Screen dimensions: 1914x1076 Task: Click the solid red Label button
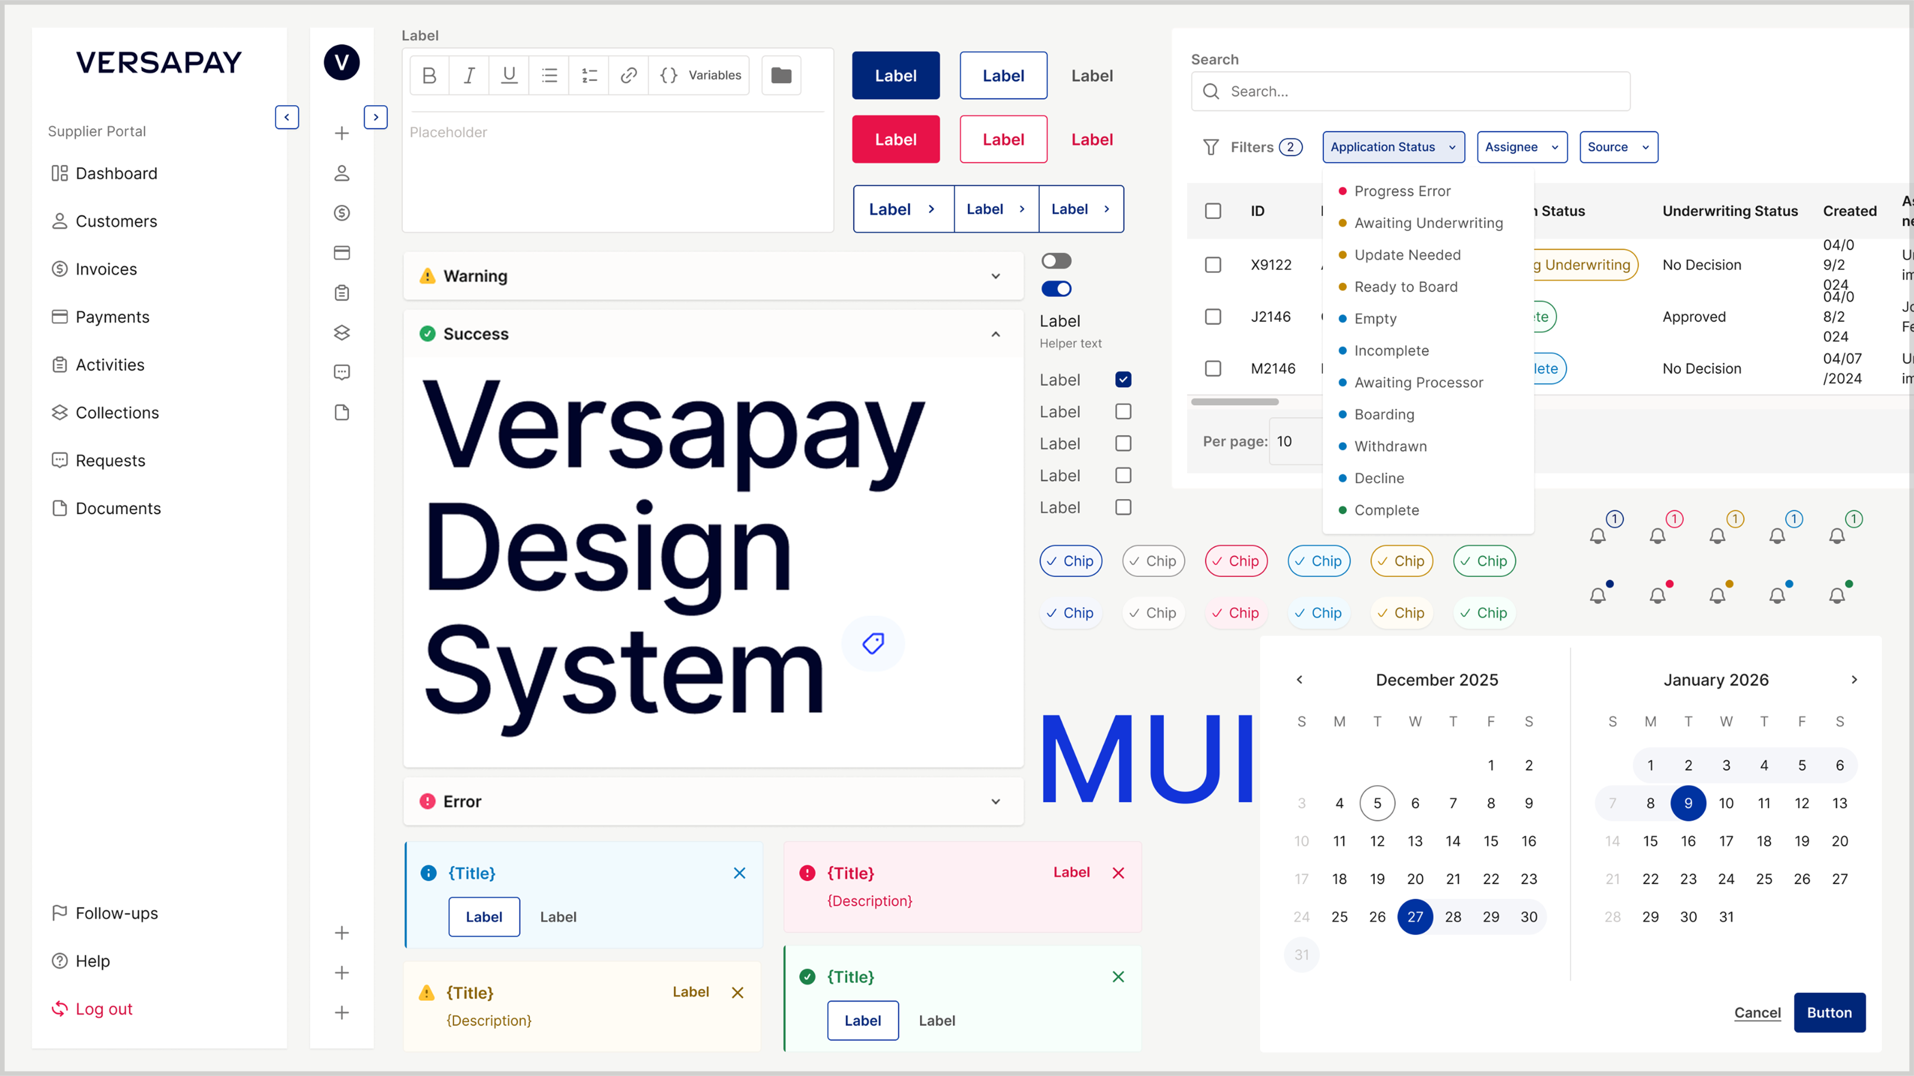click(x=895, y=139)
